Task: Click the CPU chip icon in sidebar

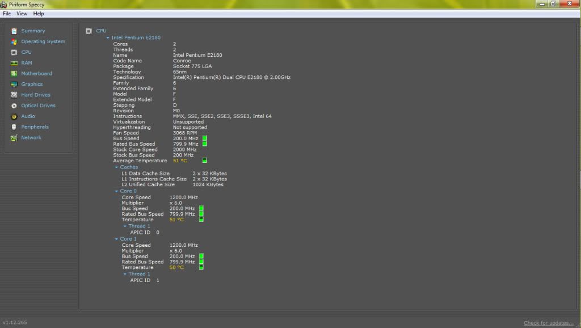Action: [14, 53]
